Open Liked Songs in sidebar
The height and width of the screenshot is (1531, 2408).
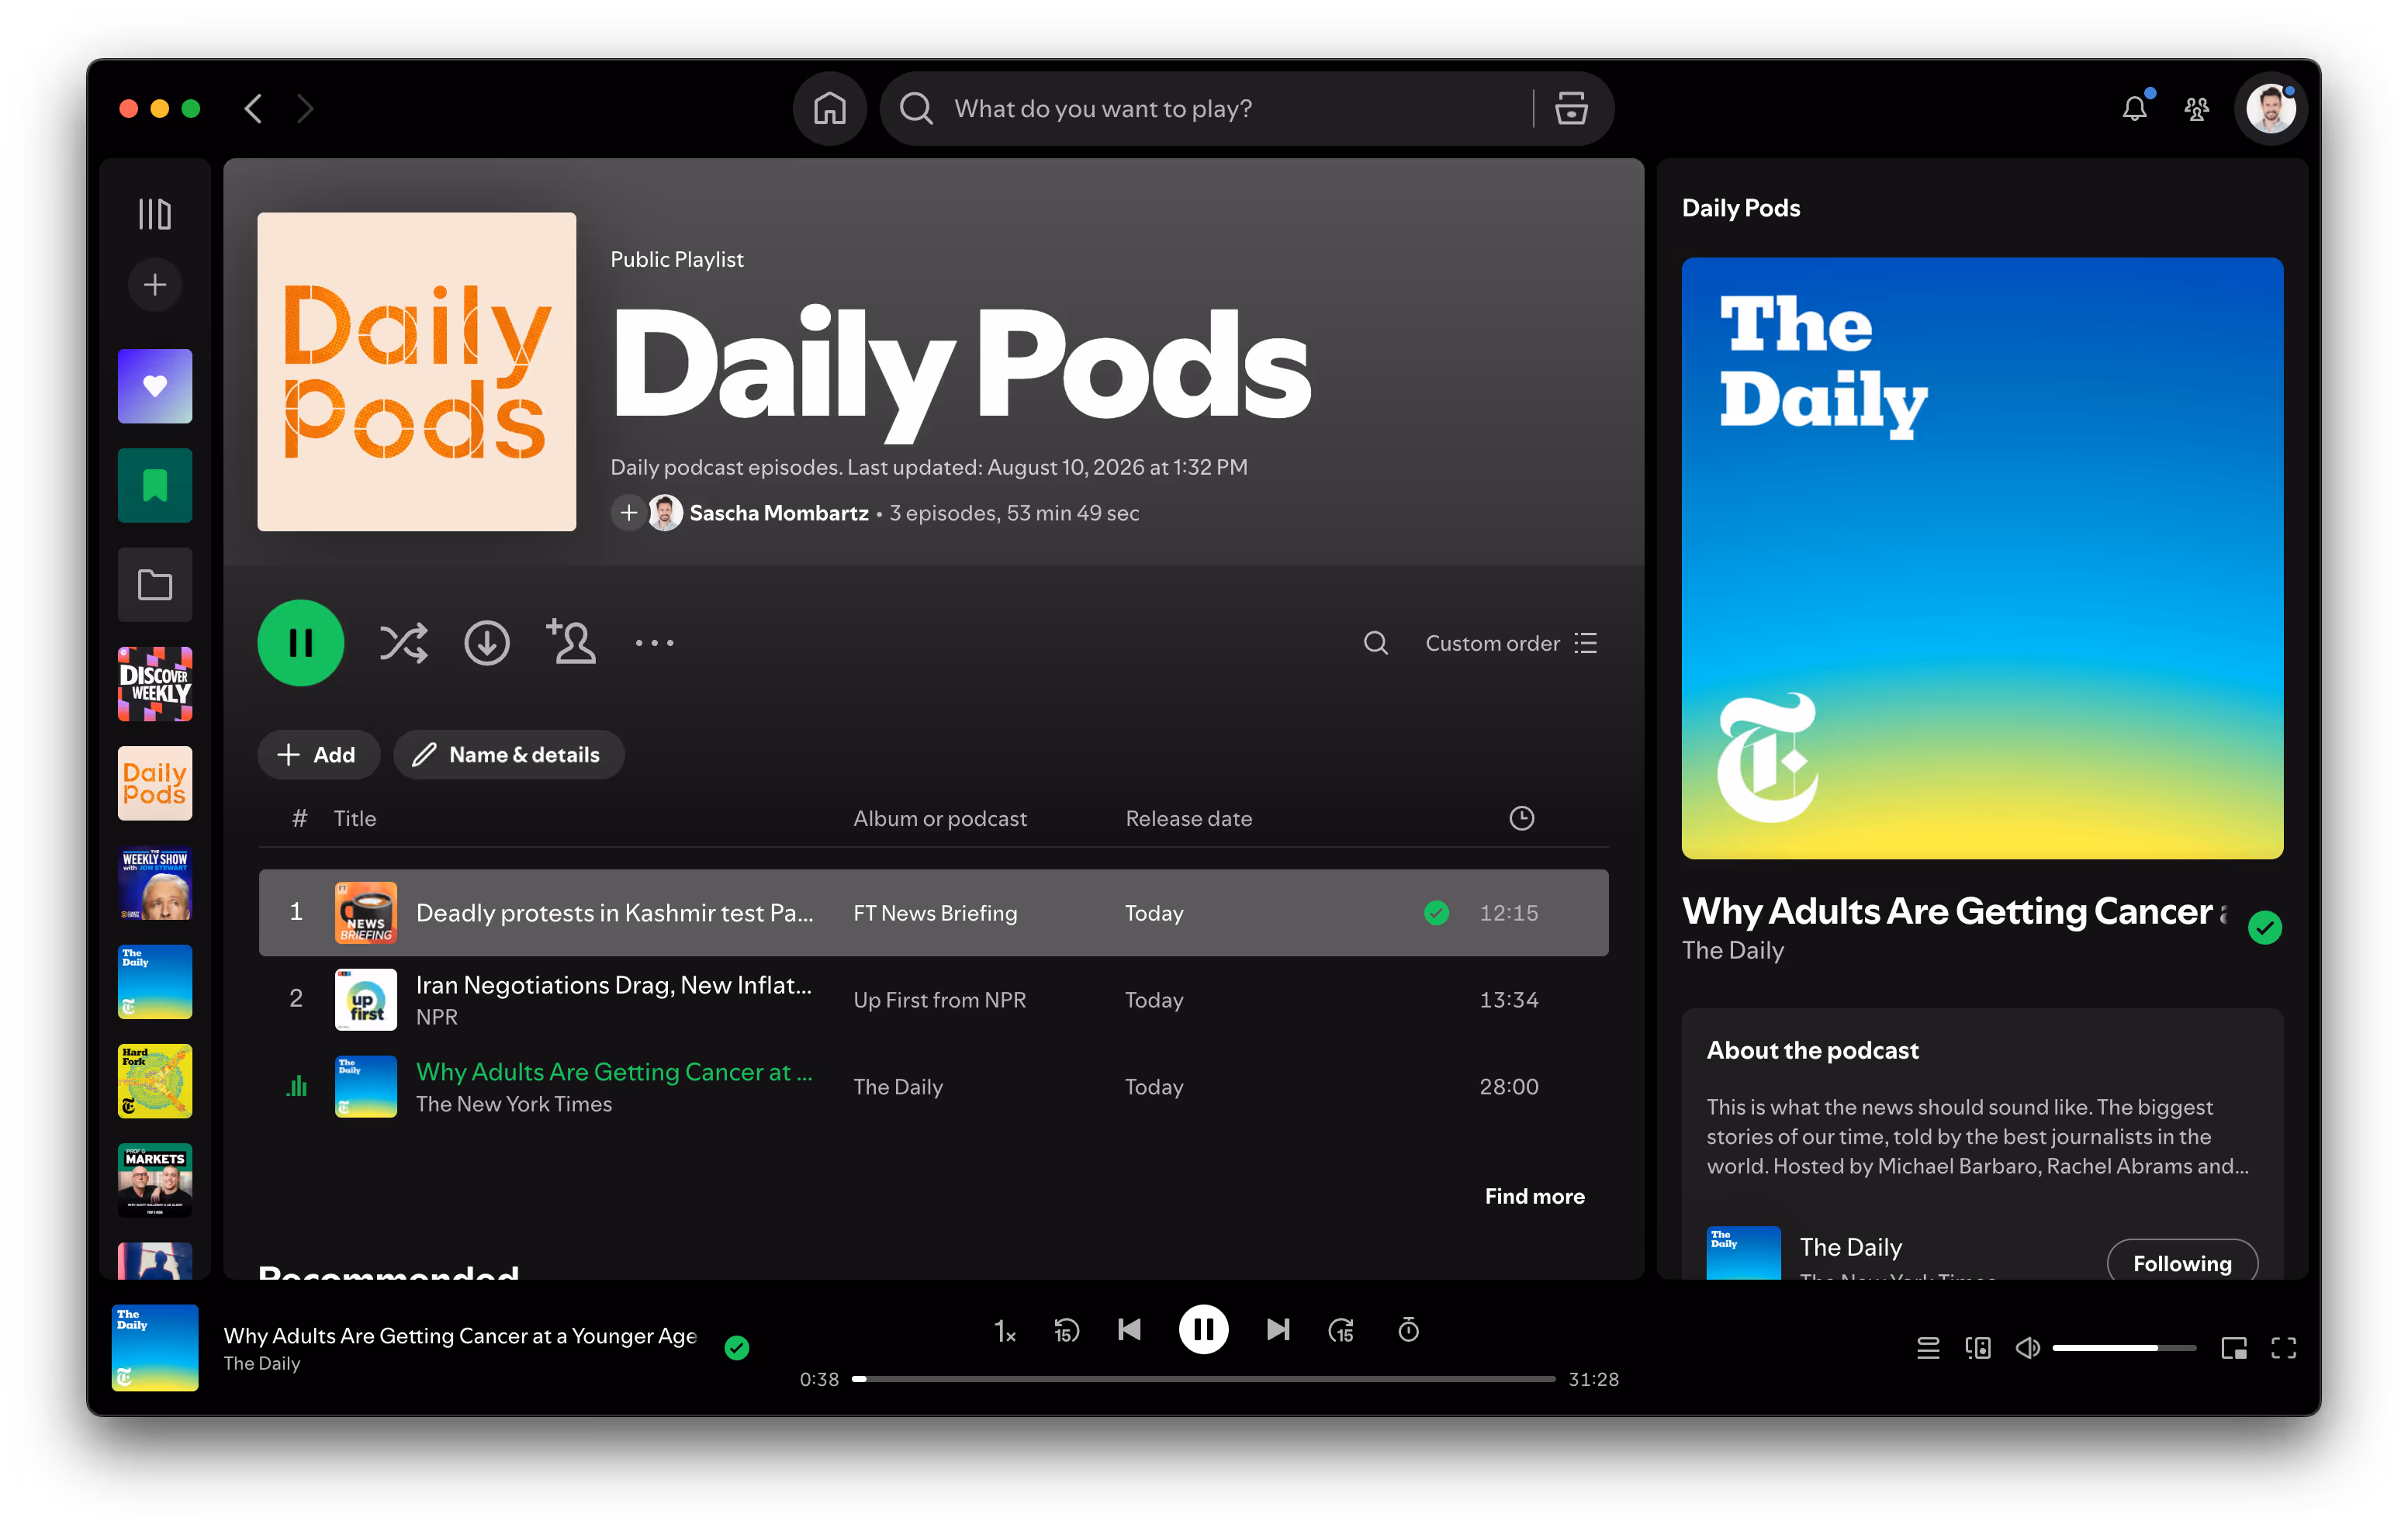point(155,386)
